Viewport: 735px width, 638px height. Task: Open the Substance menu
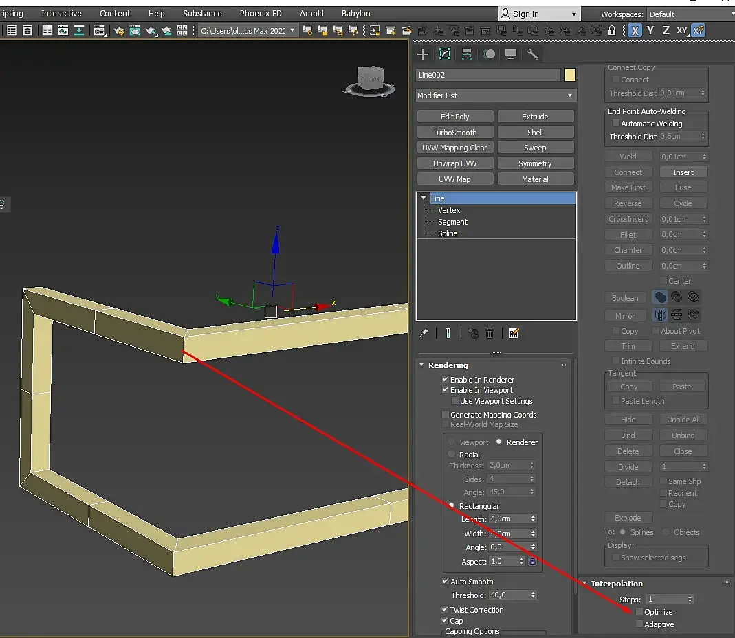pyautogui.click(x=202, y=14)
